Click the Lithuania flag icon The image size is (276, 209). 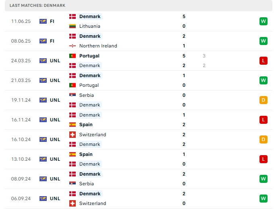tap(73, 26)
